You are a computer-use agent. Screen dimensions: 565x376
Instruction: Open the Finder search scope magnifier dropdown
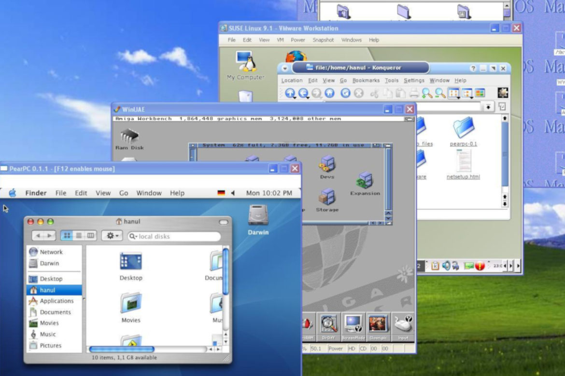coord(133,236)
